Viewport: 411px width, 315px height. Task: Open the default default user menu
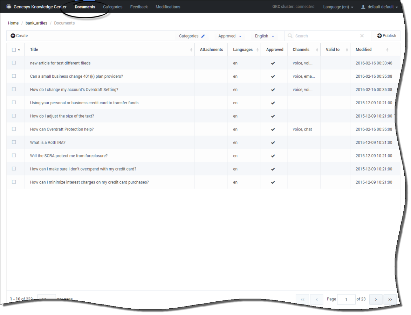point(379,7)
